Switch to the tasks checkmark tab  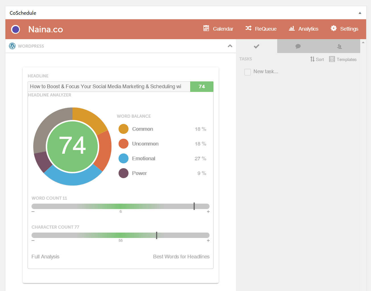[256, 46]
